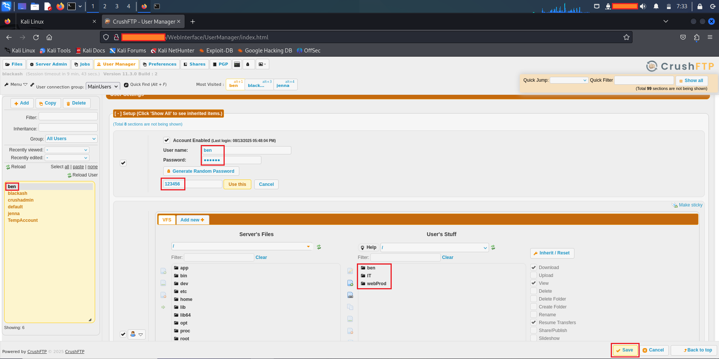Select the jenna user in list
Viewport: 719px width, 359px height.
14,214
